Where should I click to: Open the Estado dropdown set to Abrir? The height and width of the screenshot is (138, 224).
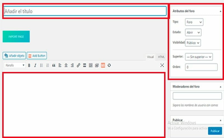point(193,32)
